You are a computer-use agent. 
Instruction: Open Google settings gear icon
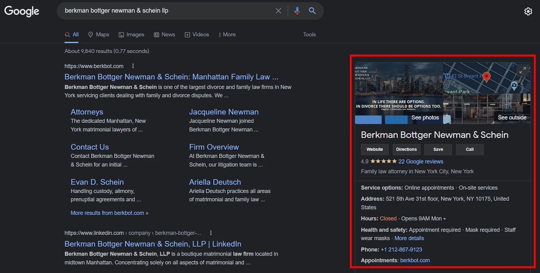[x=528, y=11]
